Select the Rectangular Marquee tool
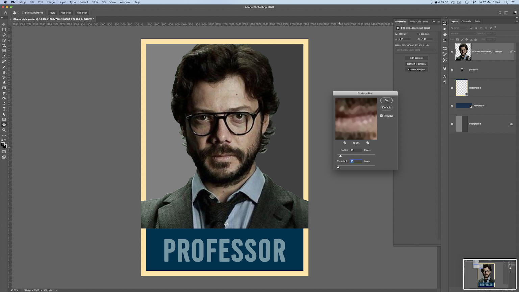 pyautogui.click(x=4, y=30)
